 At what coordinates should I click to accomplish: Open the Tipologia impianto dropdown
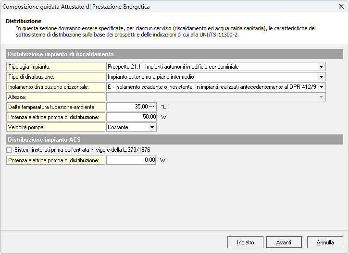coord(321,67)
